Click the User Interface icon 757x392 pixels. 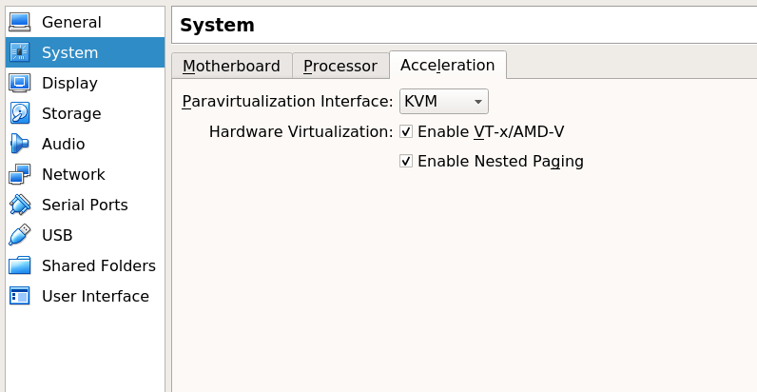20,296
